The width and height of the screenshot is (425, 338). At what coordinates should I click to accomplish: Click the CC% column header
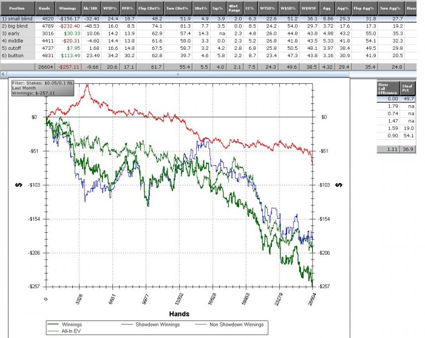(x=250, y=9)
